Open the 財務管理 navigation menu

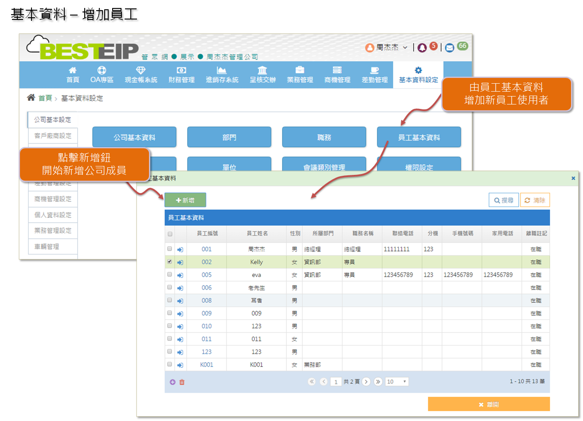point(181,75)
